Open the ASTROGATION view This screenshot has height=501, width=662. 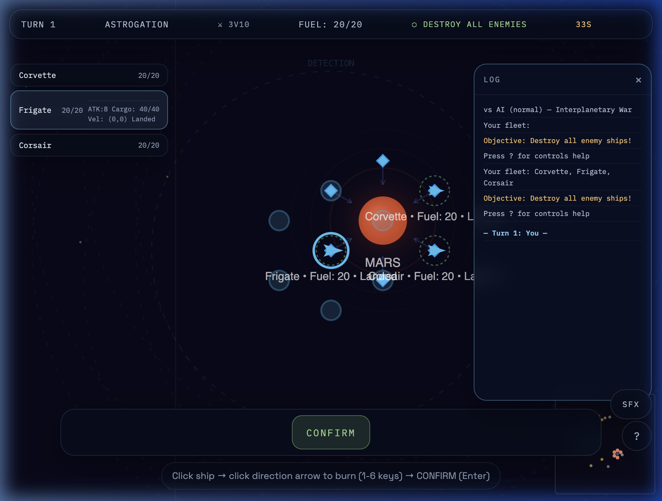coord(137,25)
